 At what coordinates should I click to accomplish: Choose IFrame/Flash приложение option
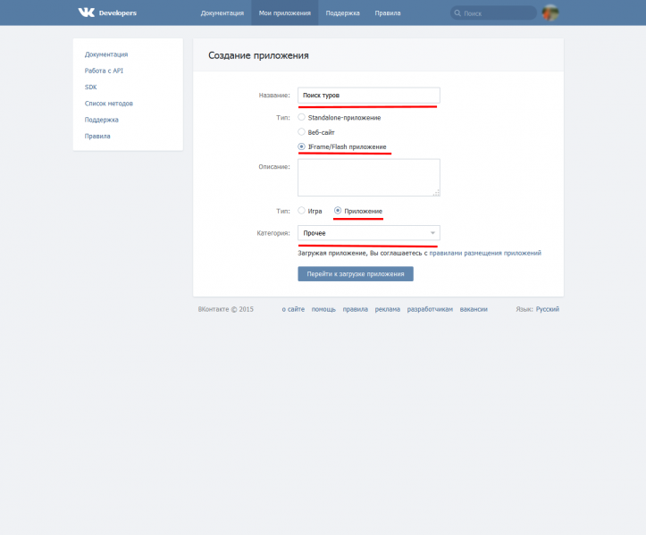click(x=302, y=146)
